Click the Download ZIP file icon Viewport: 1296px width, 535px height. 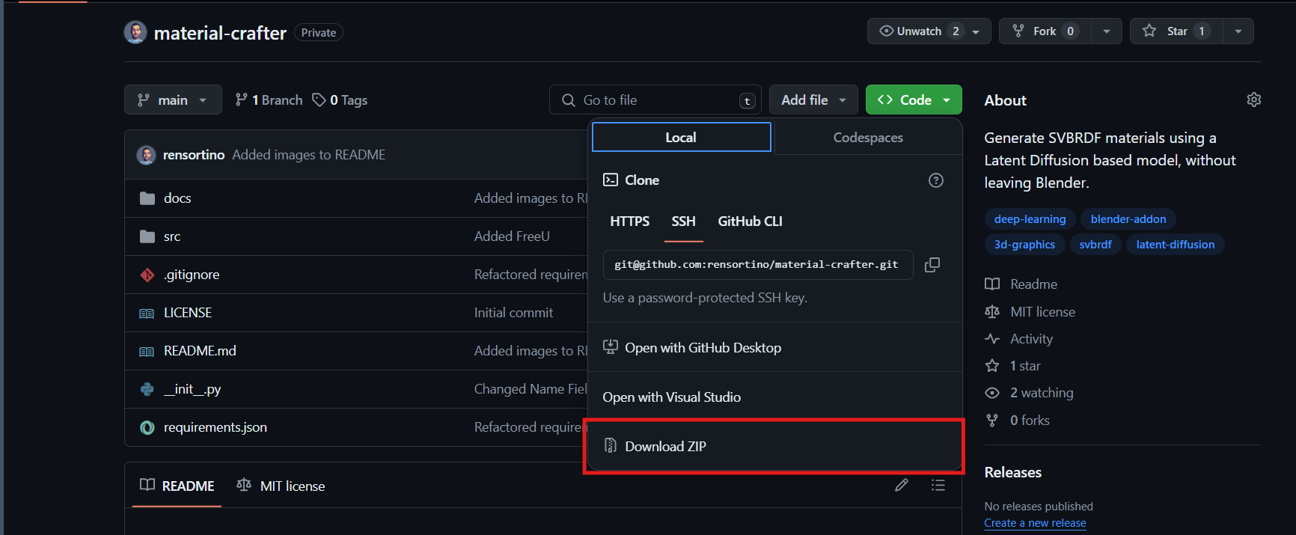(611, 446)
